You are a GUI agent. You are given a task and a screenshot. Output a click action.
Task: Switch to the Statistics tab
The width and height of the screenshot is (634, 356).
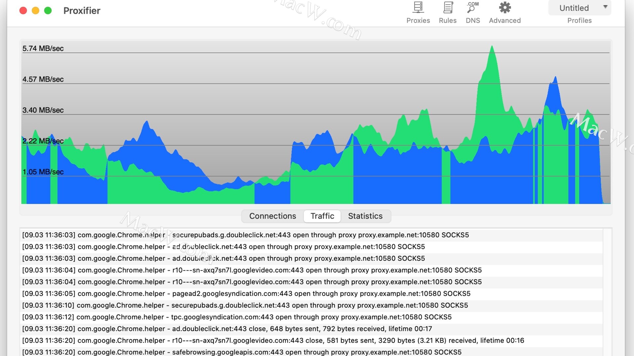[x=365, y=216]
